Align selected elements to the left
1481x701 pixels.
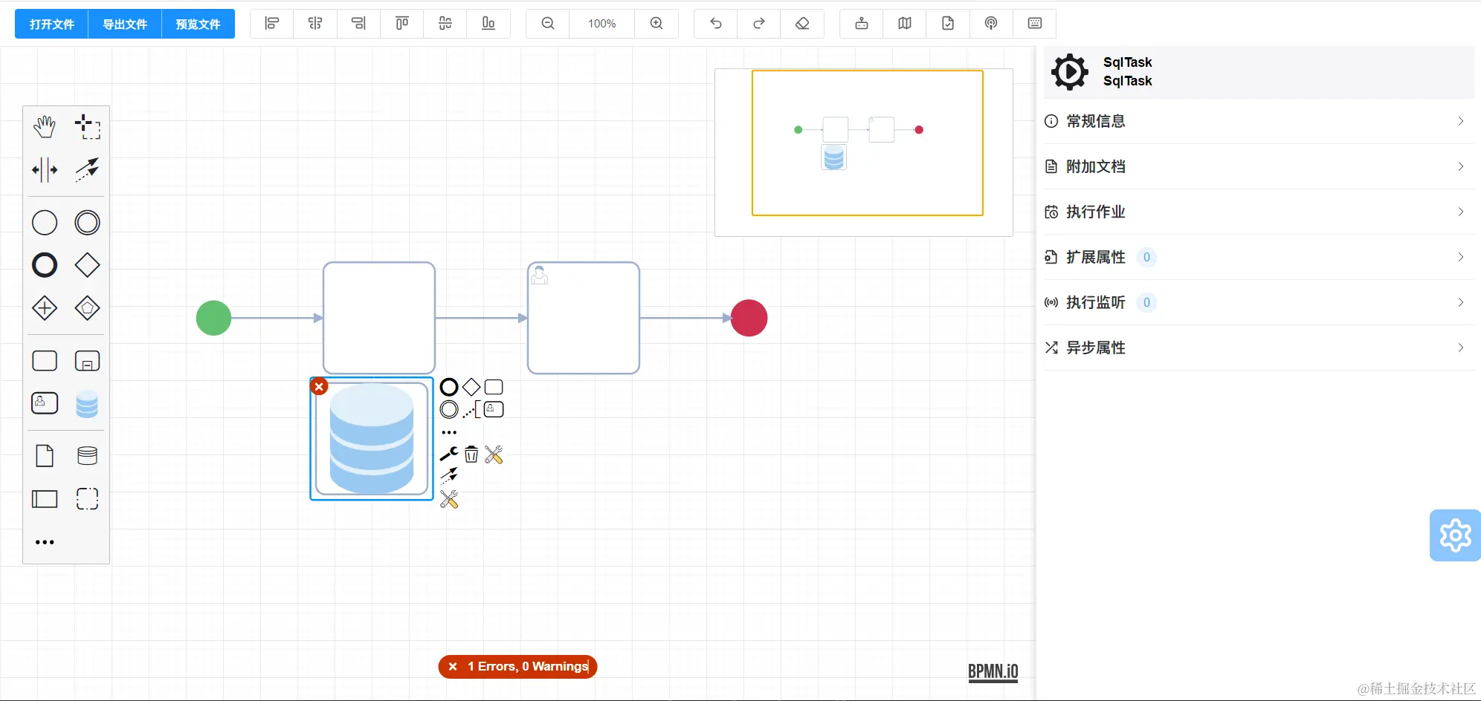coord(272,24)
